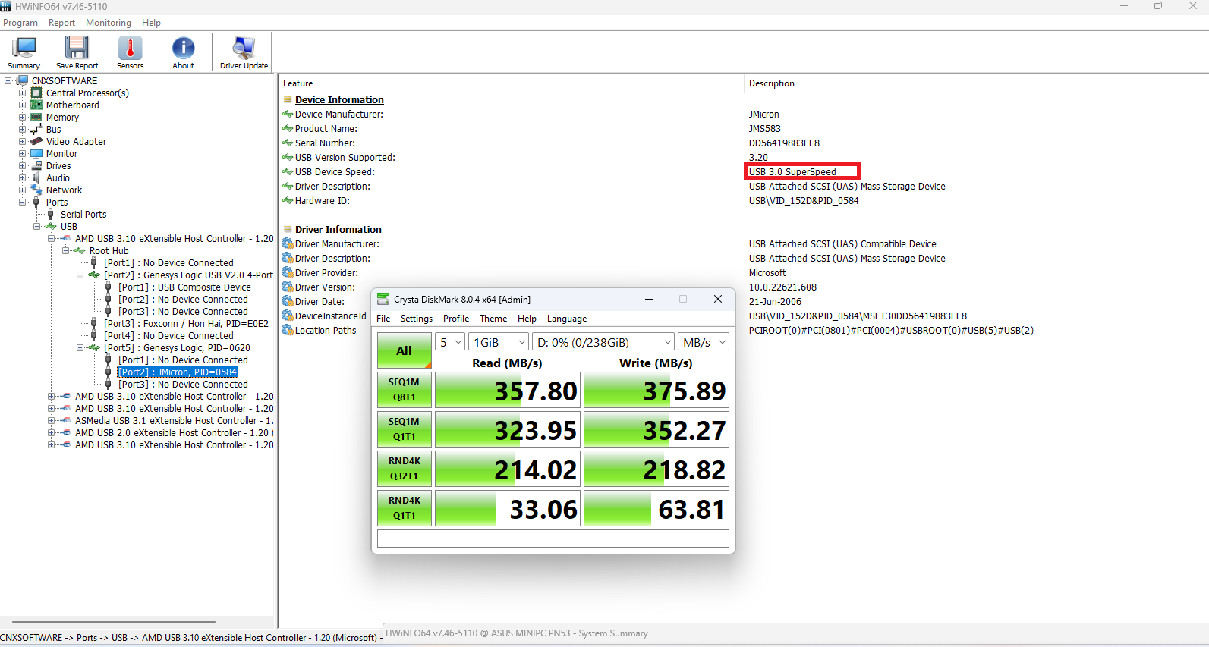Select the ASMedia USB 3.1 controller
Screen dimensions: 1209x647
174,420
